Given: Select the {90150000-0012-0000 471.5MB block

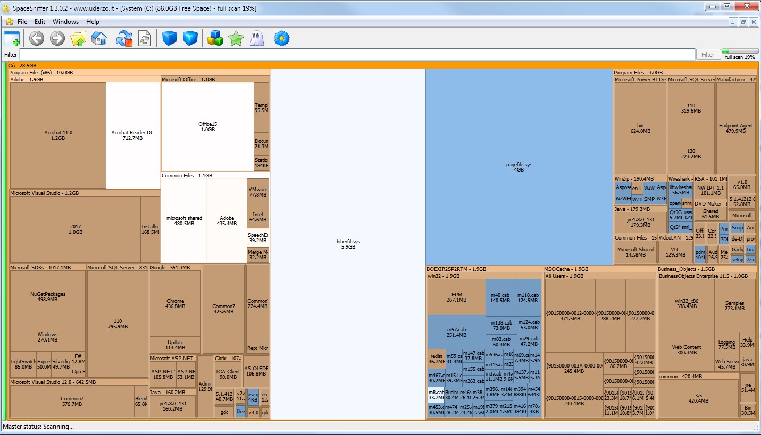Looking at the screenshot, I should (x=570, y=315).
